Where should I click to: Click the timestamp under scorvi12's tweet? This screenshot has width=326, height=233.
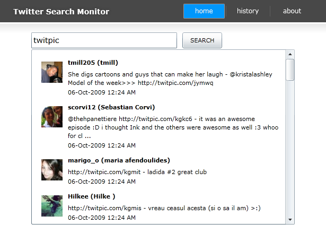pyautogui.click(x=102, y=145)
